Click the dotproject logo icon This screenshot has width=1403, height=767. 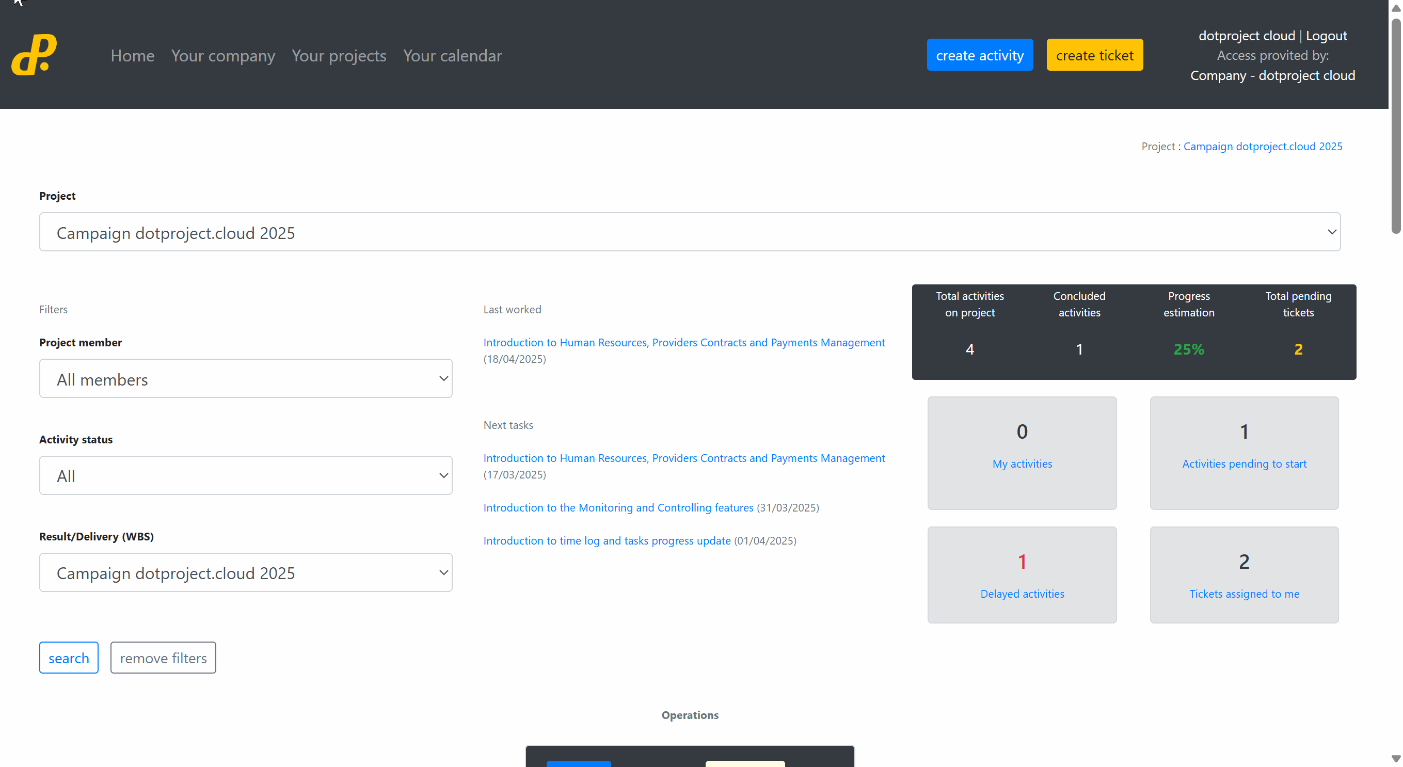[34, 55]
